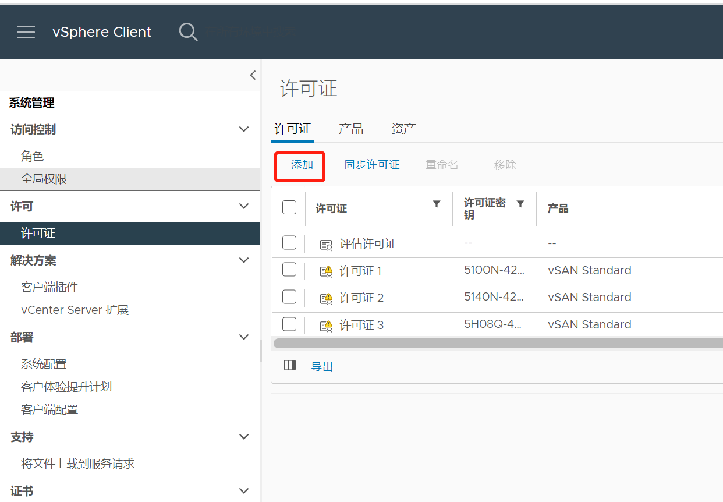Click the license key 5H08Q-4...
Image resolution: width=723 pixels, height=502 pixels.
tap(493, 324)
